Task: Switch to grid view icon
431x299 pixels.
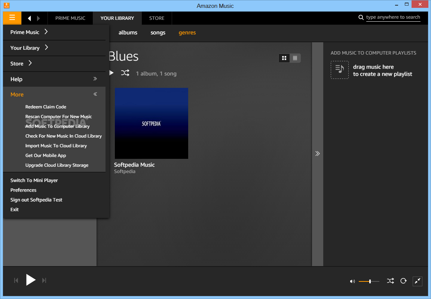Action: point(284,58)
